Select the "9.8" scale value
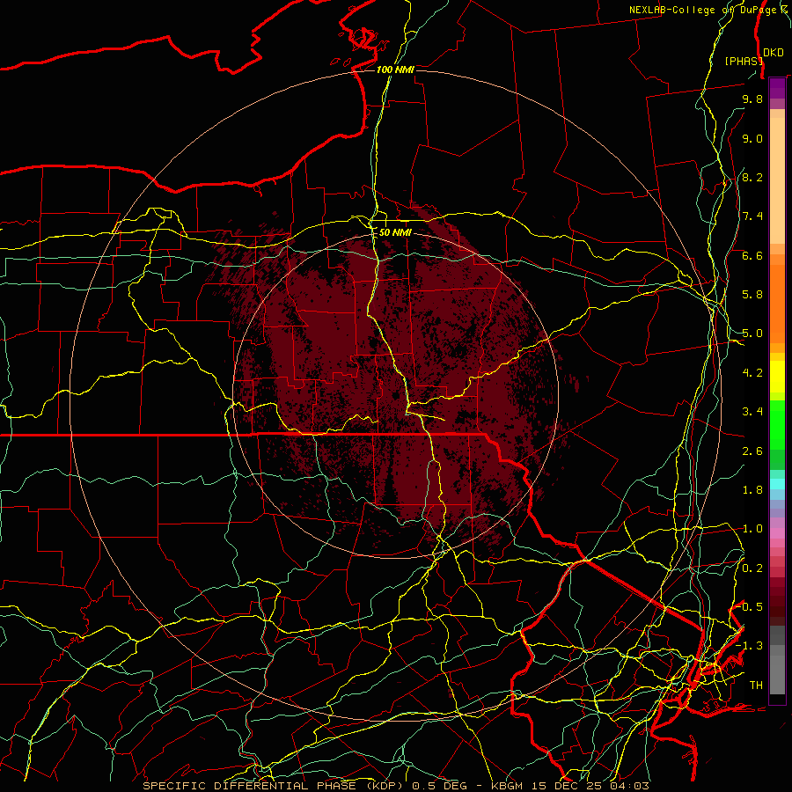Screen dimensions: 792x792 tap(752, 99)
